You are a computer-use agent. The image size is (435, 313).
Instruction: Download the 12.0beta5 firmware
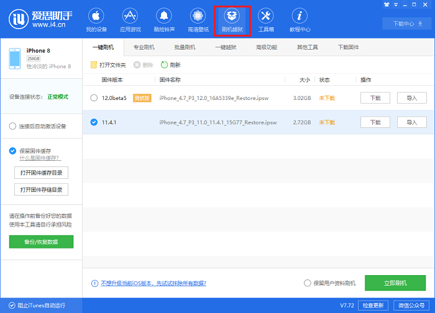tap(375, 98)
